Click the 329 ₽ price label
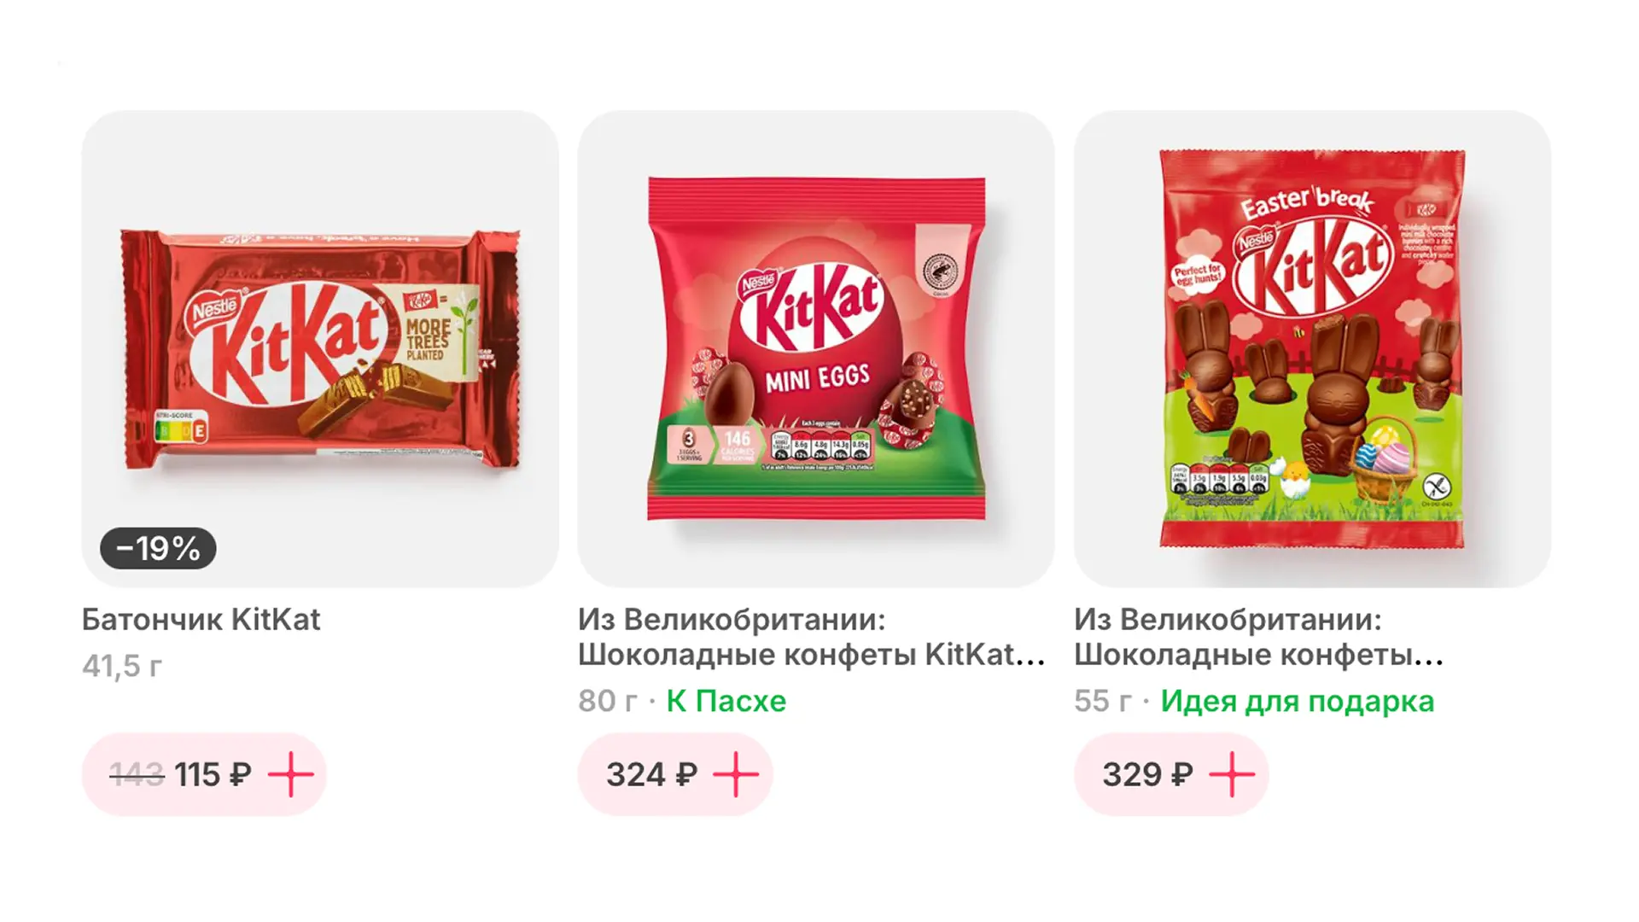Screen dimensions: 1639x922 click(1147, 774)
